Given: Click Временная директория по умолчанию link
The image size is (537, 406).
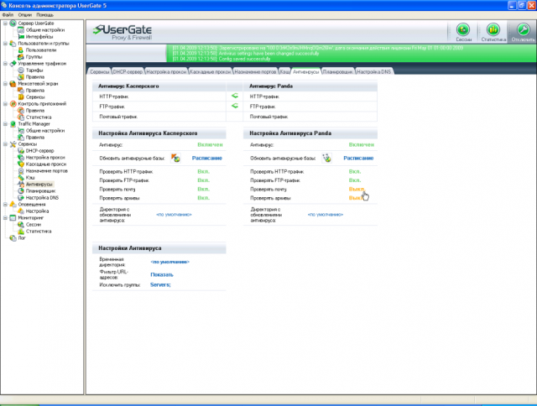Looking at the screenshot, I should click(169, 262).
